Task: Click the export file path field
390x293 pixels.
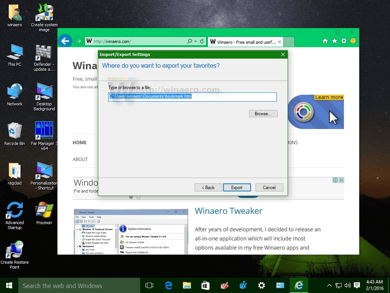Action: coord(192,97)
